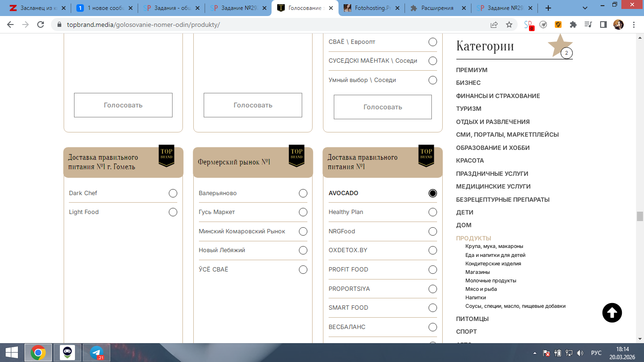
Task: Open the Chrome three-dot menu
Action: point(633,25)
